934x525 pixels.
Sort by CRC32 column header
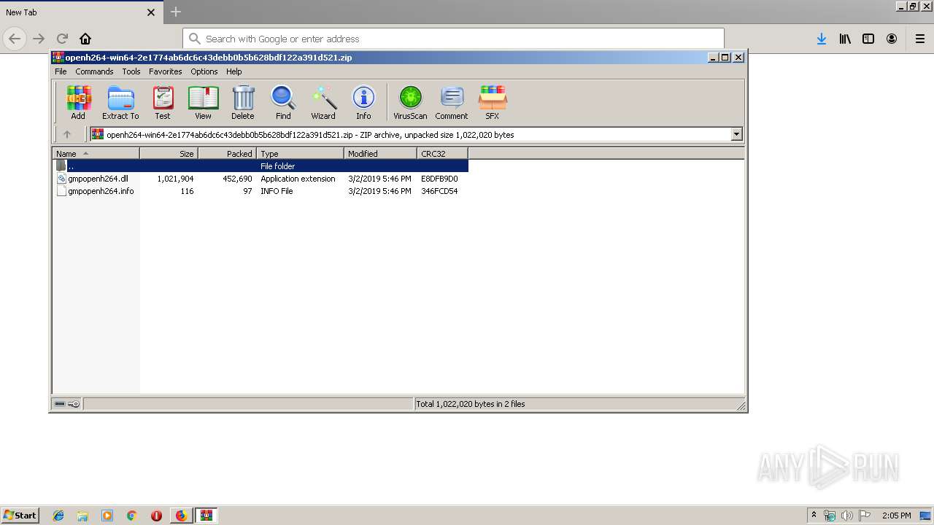[x=443, y=153]
